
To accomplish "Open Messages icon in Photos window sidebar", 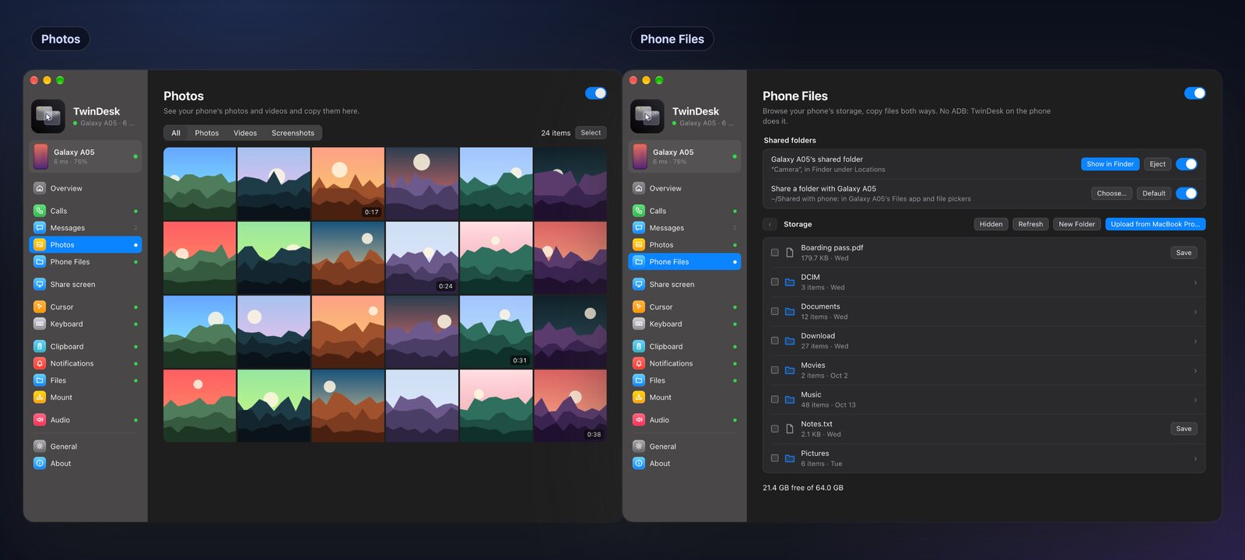I will (40, 228).
